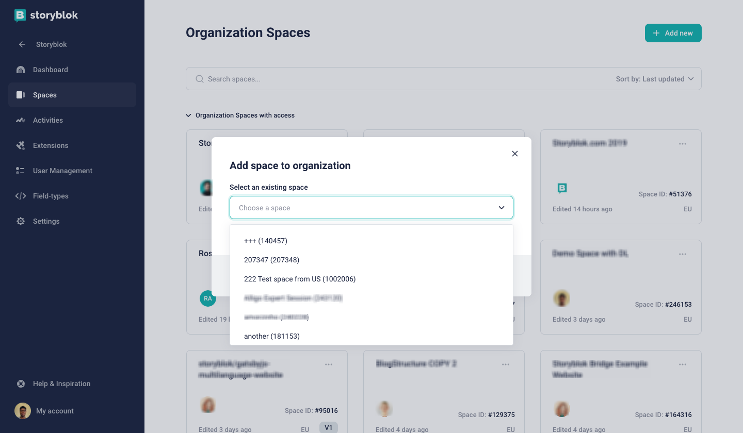Click the Add new button

pos(673,33)
